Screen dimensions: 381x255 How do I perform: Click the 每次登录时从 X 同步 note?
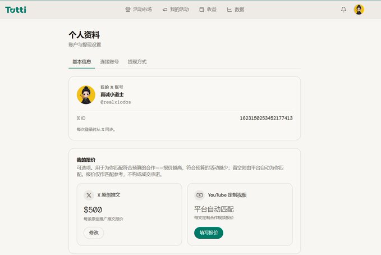[x=96, y=129]
